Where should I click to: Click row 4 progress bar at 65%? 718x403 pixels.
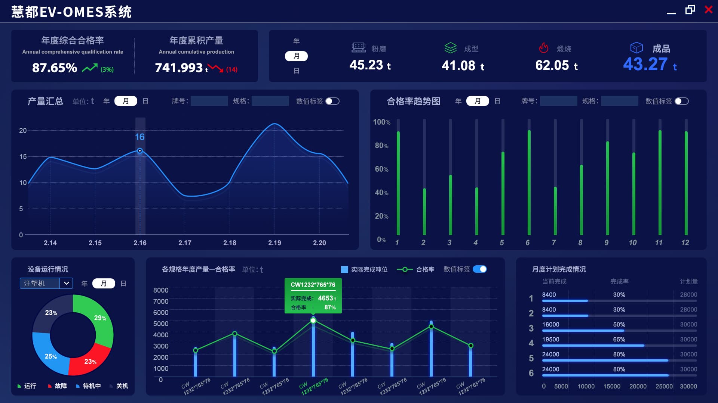(593, 346)
